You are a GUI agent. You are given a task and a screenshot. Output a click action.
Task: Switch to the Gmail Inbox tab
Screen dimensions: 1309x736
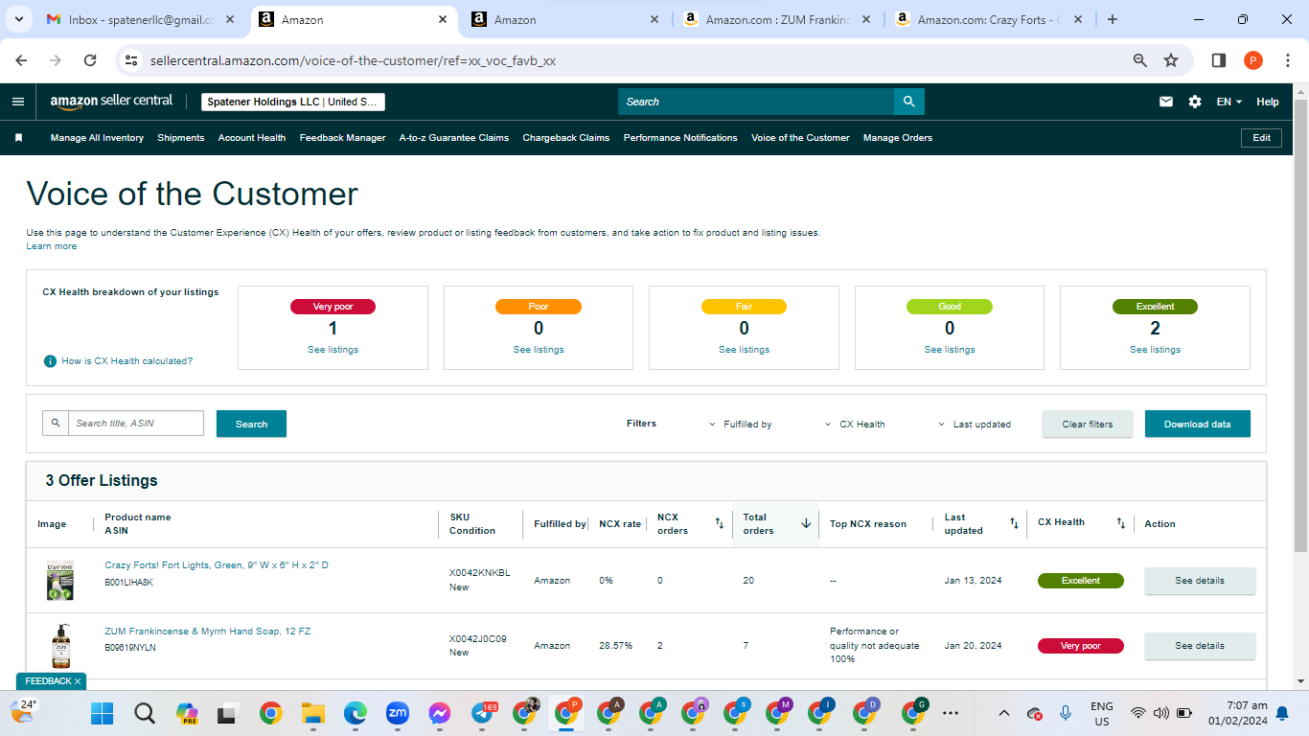click(x=141, y=19)
